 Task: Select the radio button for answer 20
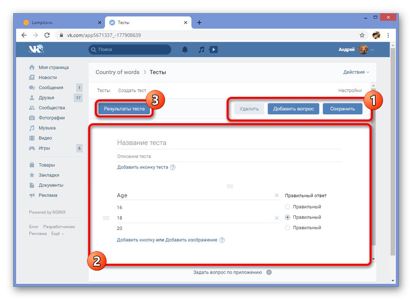(x=288, y=228)
